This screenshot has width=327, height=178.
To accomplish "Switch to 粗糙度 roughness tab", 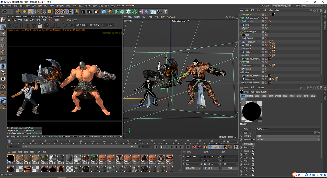I will click(x=250, y=96).
